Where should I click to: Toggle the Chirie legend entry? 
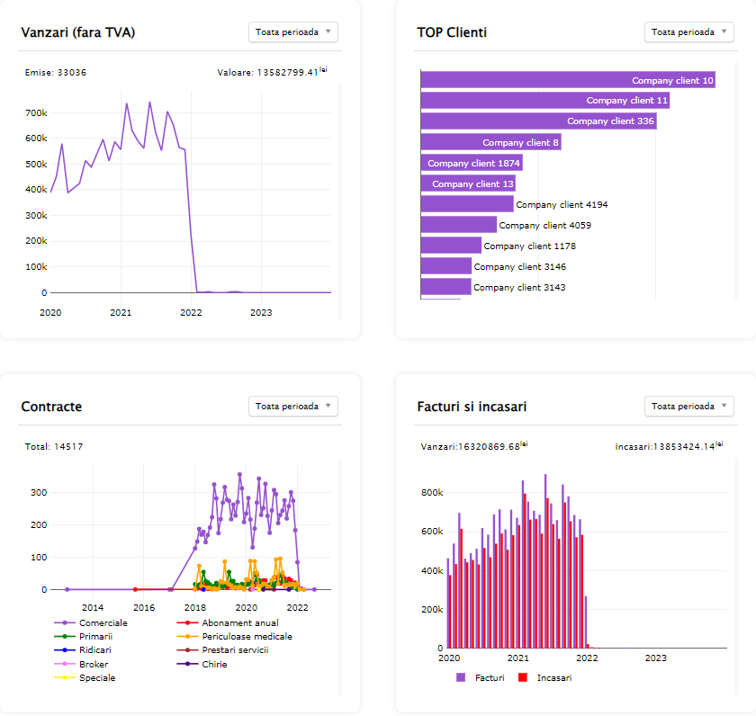214,664
